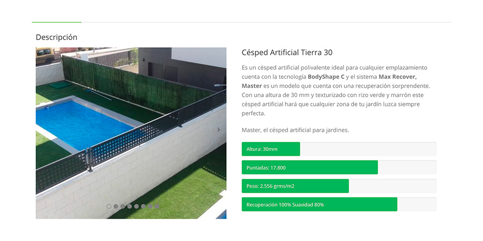483x241 pixels.
Task: Select the green underlined active tab indicator
Action: [x=57, y=22]
